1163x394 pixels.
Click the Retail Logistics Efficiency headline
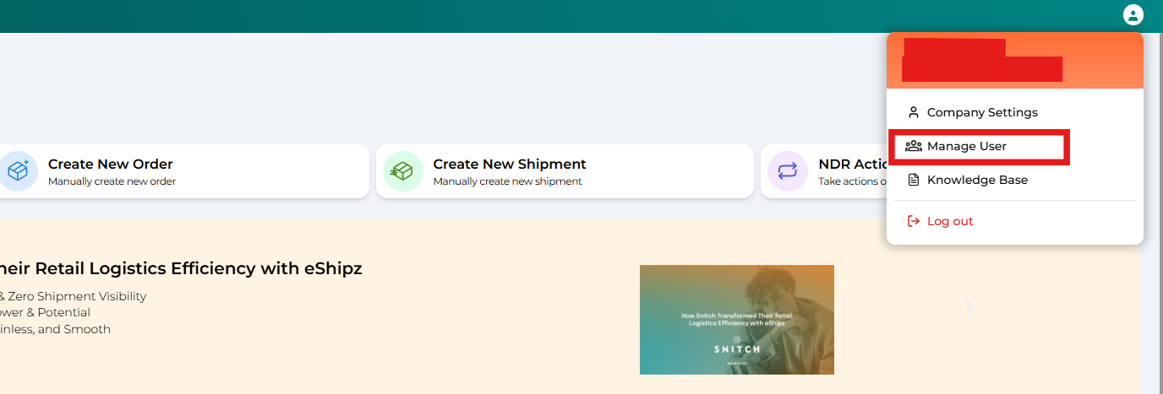pyautogui.click(x=181, y=268)
